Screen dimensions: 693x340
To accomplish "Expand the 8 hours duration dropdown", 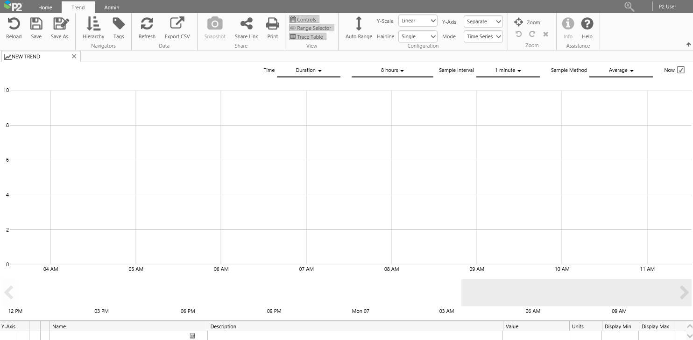I will [x=392, y=71].
